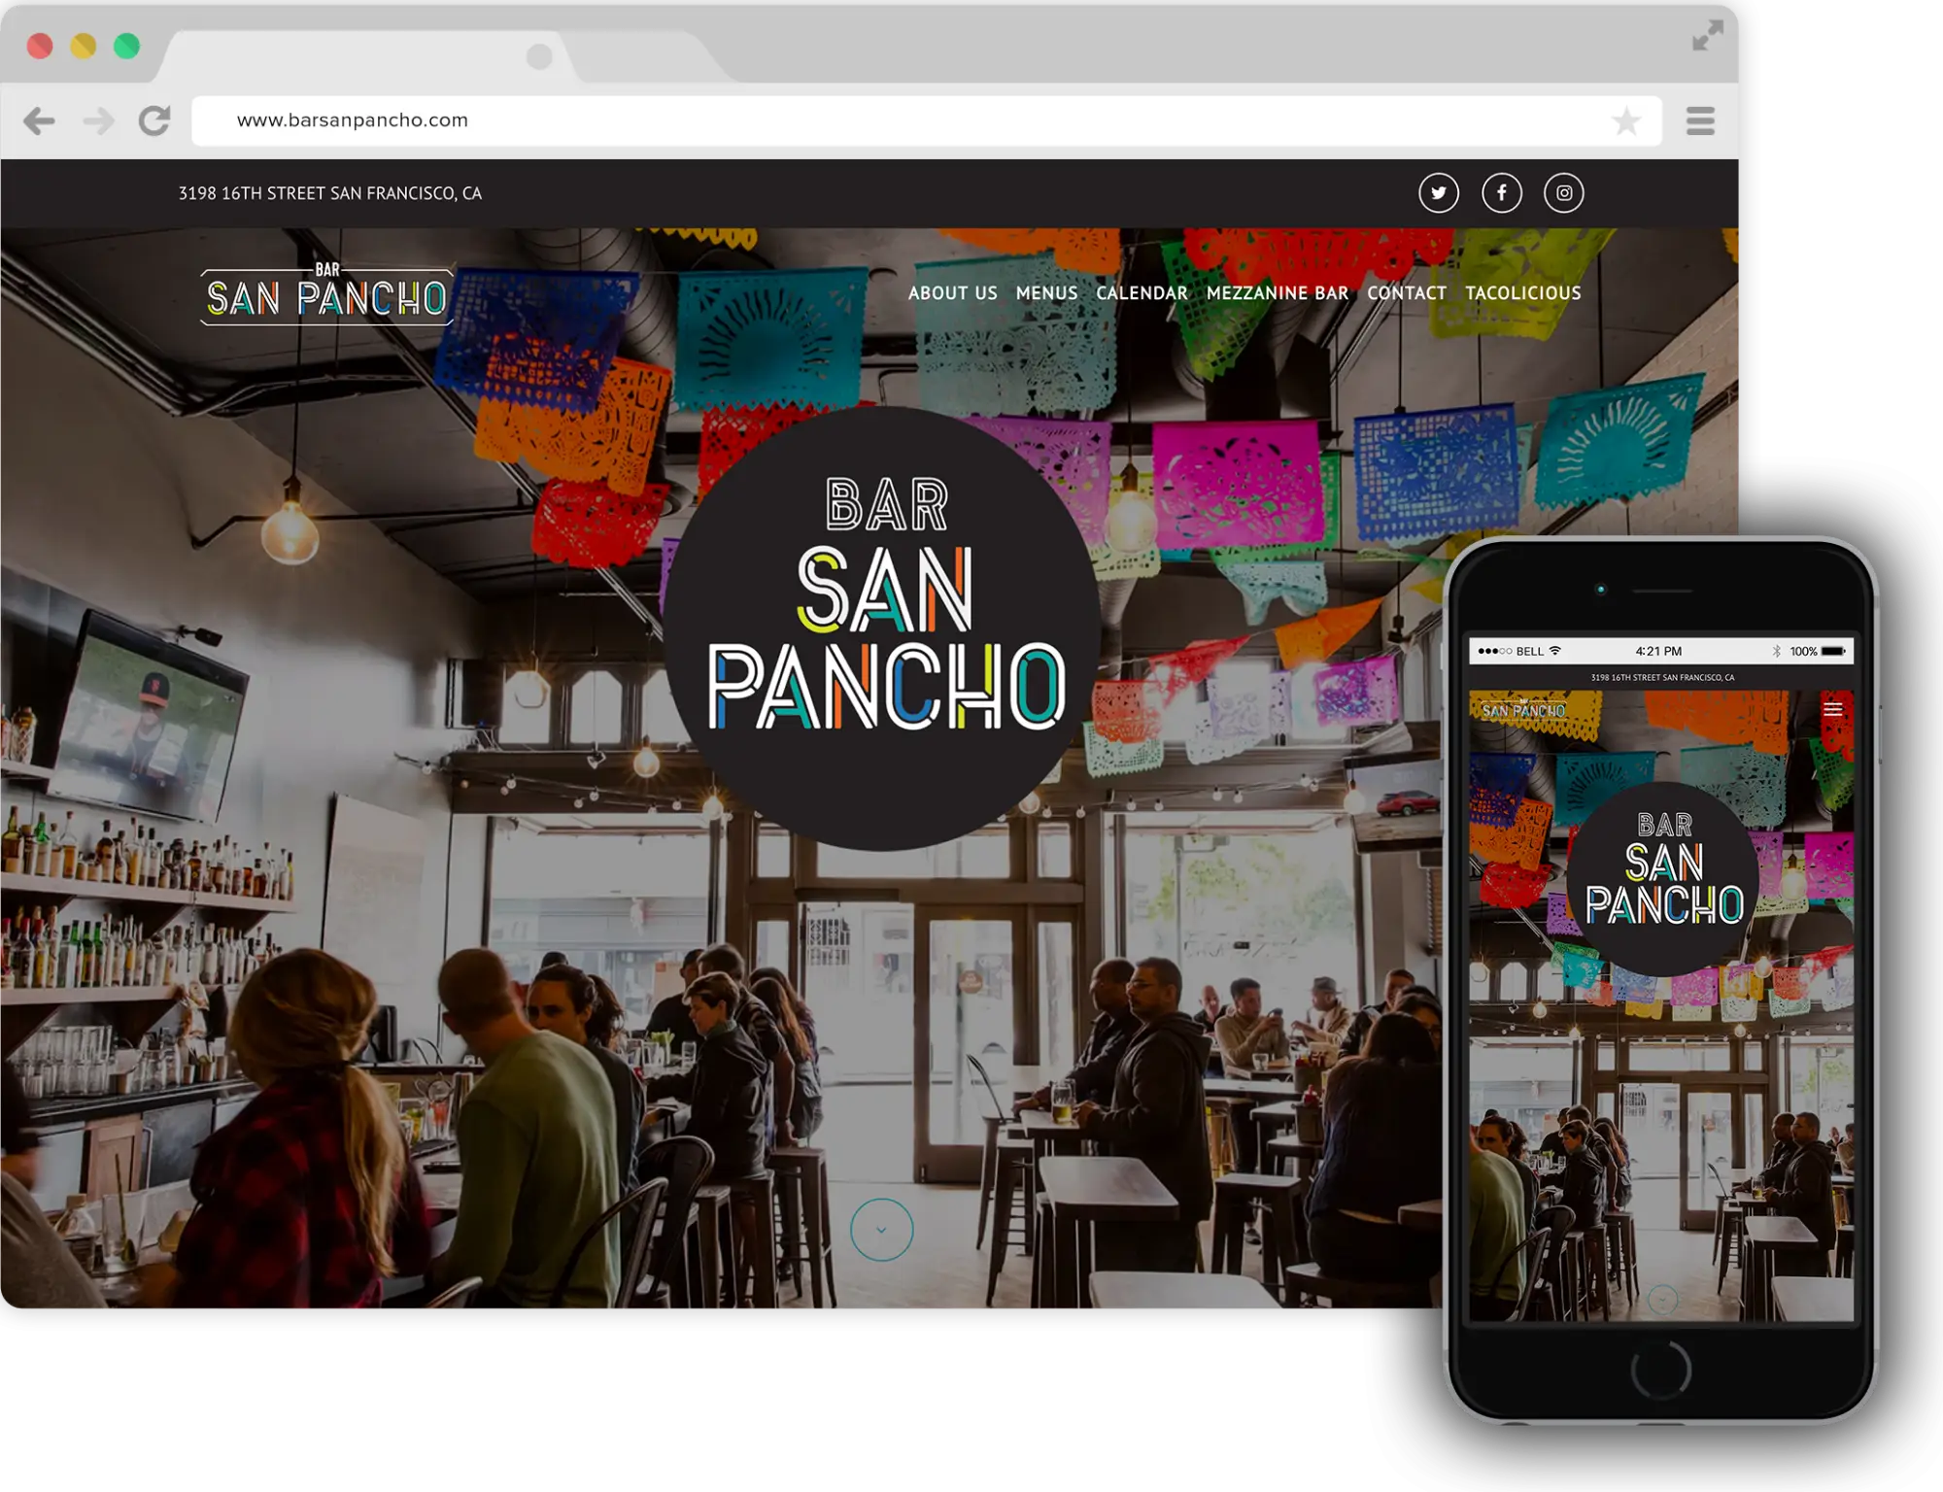Reload the page with the refresh icon
This screenshot has height=1492, width=1943.
click(x=155, y=120)
